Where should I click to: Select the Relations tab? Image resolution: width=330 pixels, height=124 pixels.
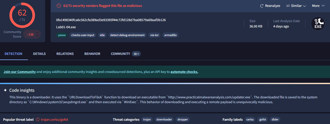point(65,54)
